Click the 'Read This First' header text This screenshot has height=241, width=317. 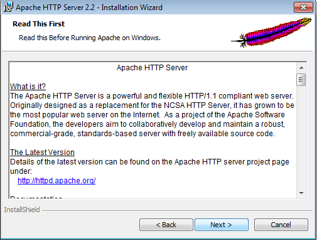[39, 24]
